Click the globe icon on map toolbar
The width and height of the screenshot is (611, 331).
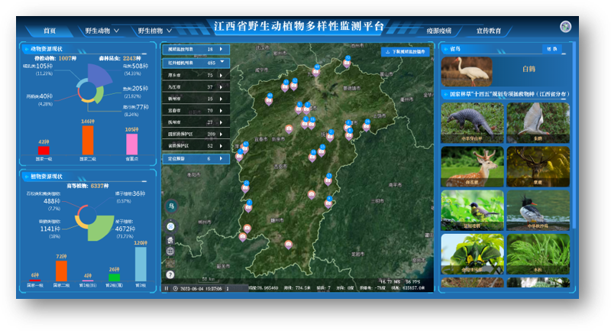(170, 251)
